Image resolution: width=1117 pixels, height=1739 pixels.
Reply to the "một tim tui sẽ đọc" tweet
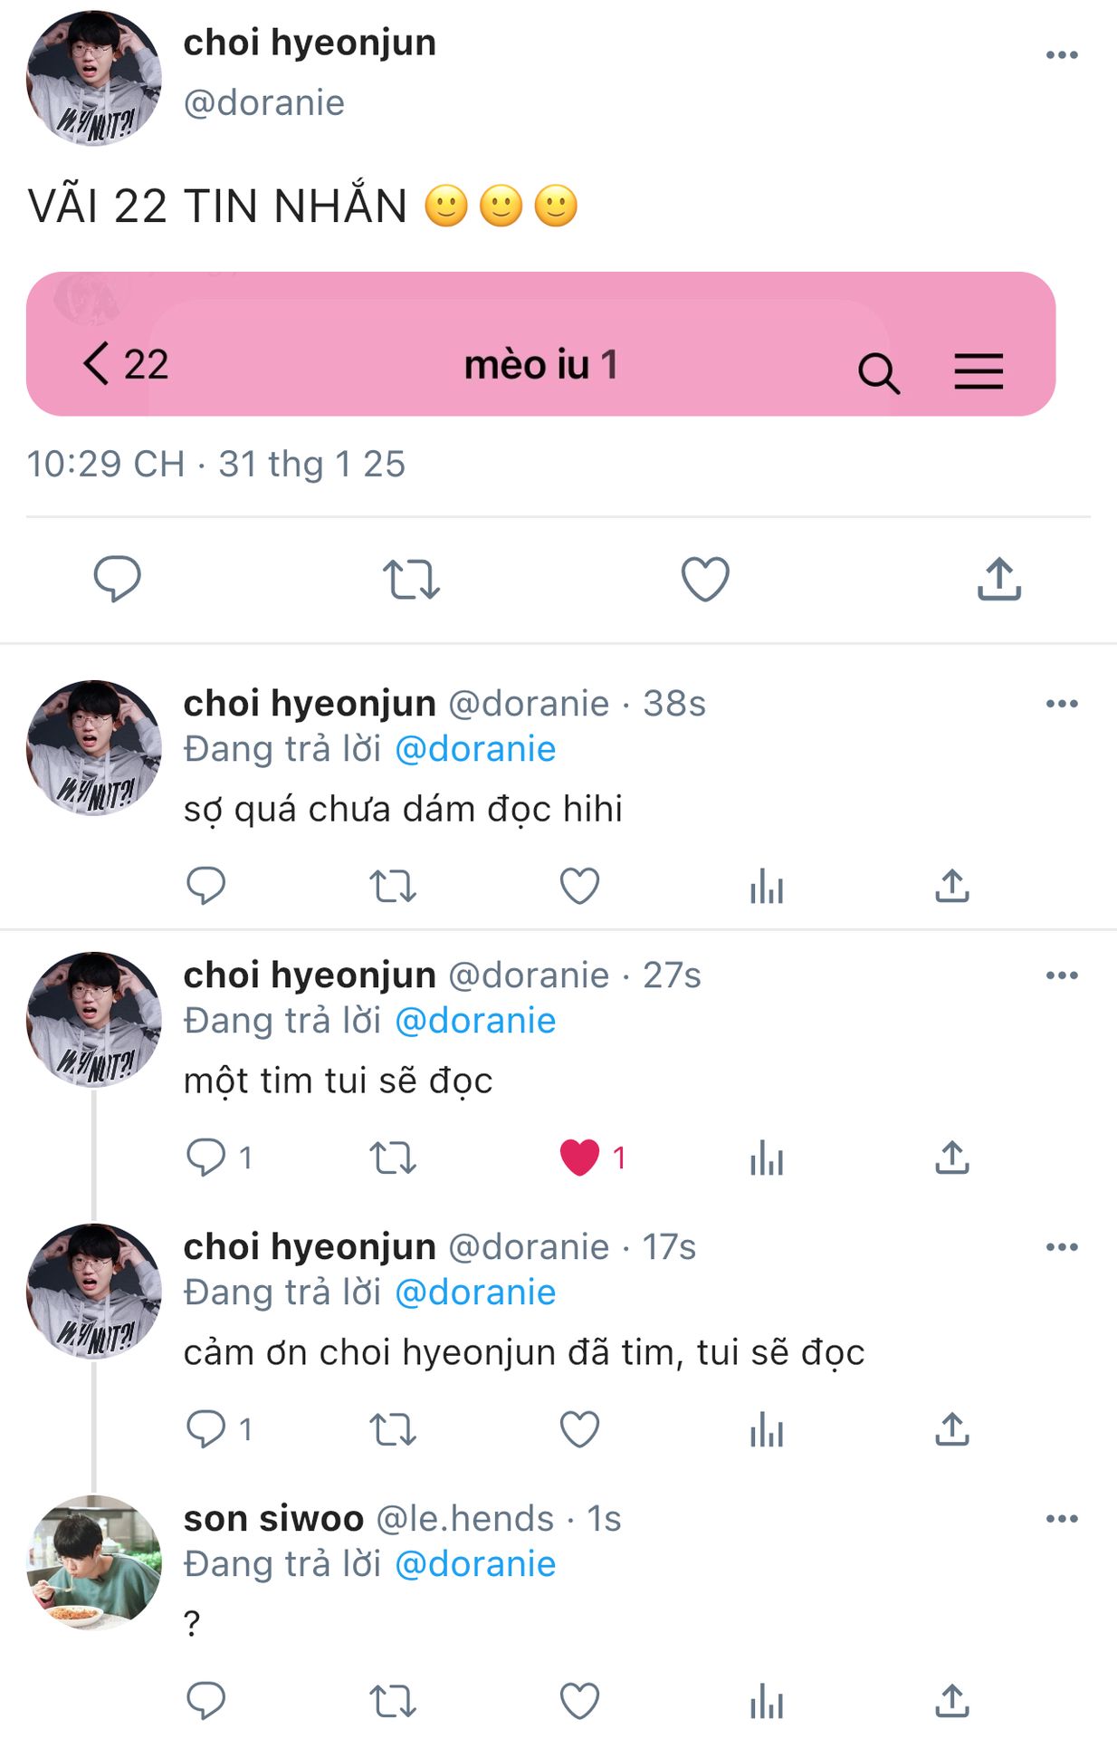pos(206,1158)
